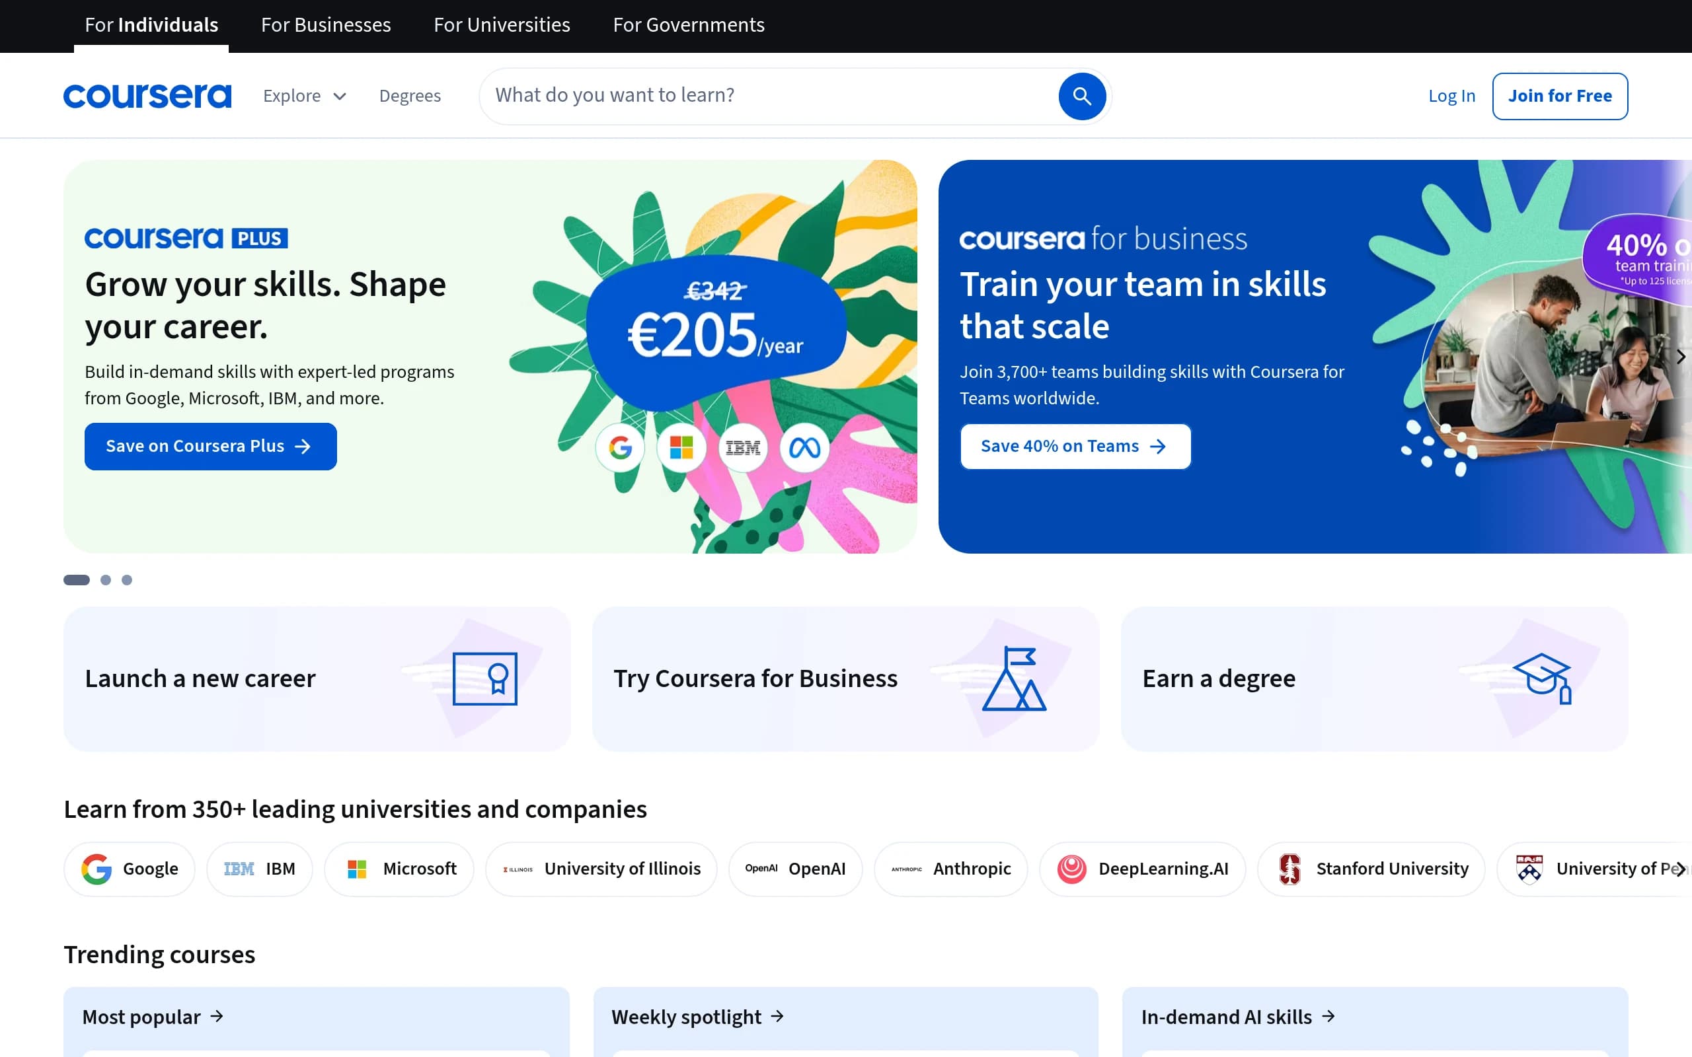Image resolution: width=1692 pixels, height=1057 pixels.
Task: Go to second carousel slide dot
Action: (106, 579)
